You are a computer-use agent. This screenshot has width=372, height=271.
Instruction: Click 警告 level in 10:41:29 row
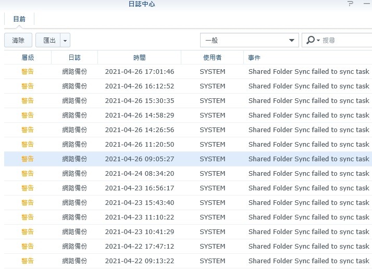(x=28, y=231)
